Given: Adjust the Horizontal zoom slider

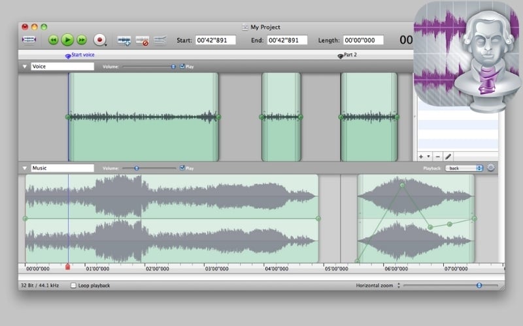Looking at the screenshot, I should (479, 286).
